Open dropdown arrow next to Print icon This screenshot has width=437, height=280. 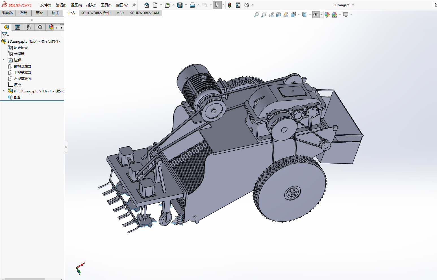point(198,5)
